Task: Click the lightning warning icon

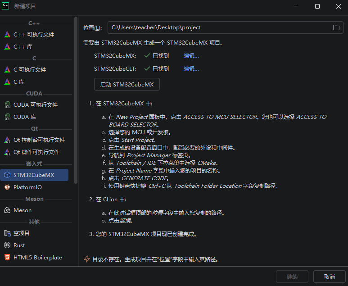Action: point(87,259)
